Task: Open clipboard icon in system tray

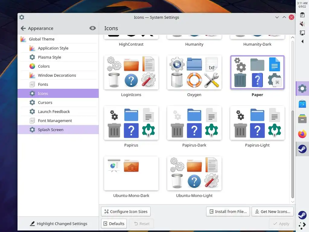Action: click(302, 15)
